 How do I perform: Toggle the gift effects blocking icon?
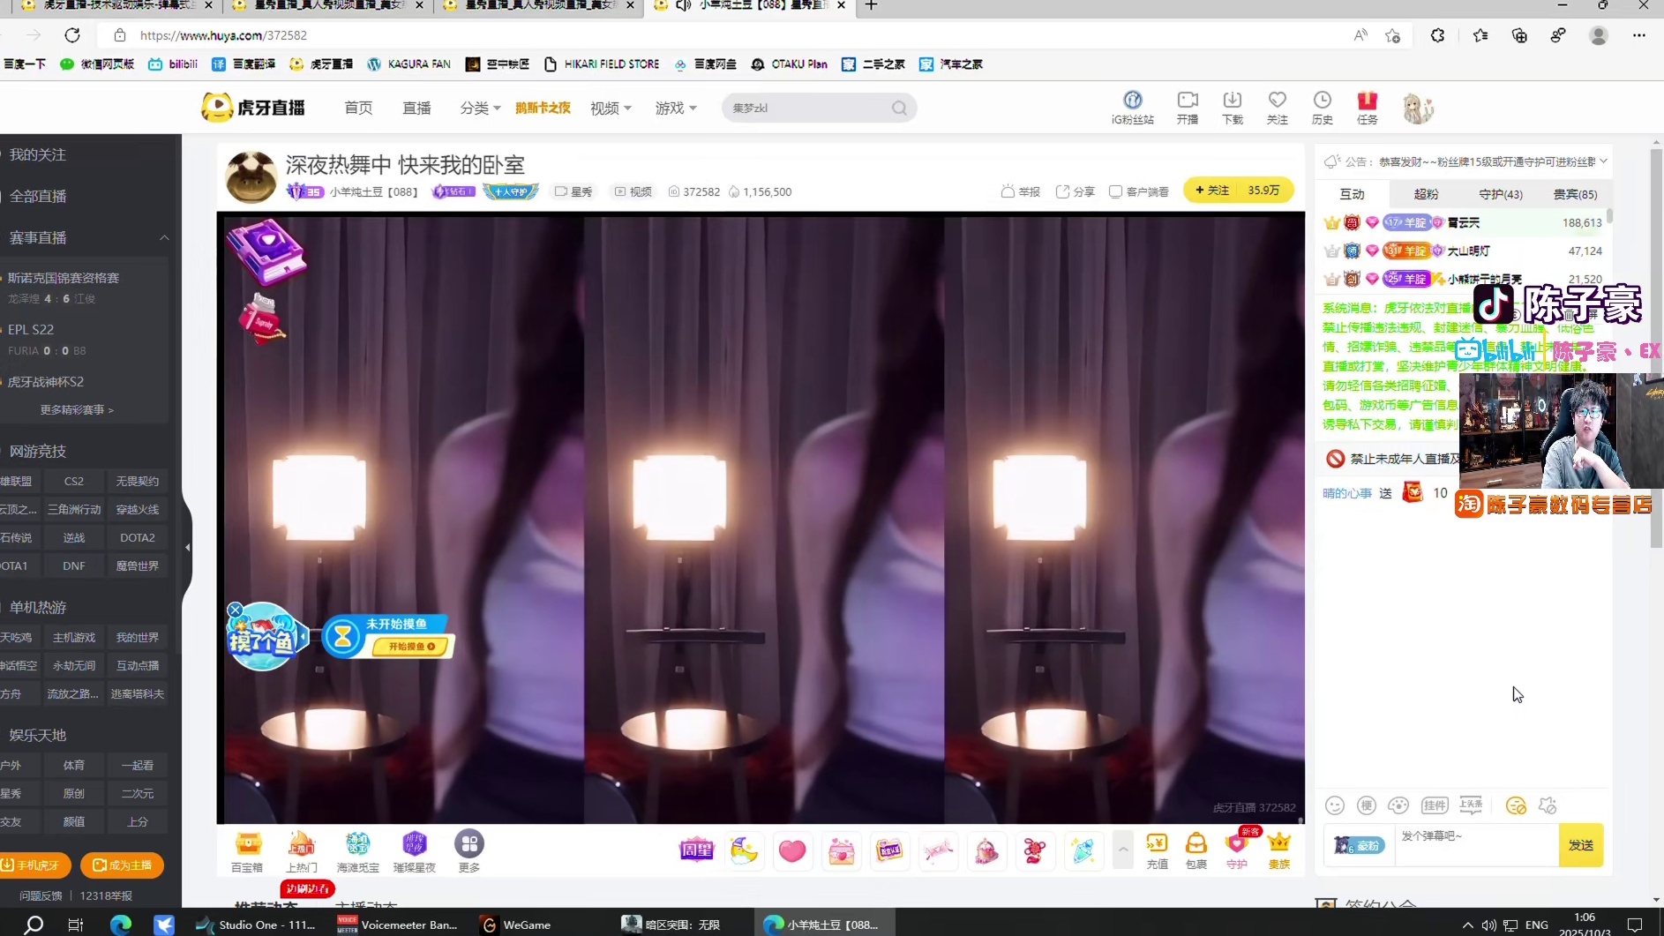coord(1548,805)
